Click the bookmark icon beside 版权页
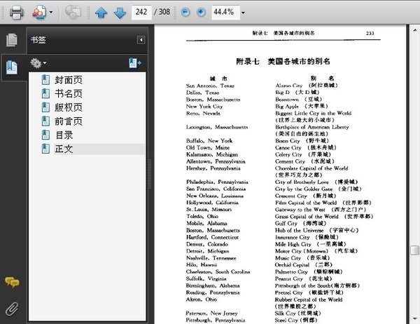 pyautogui.click(x=45, y=107)
